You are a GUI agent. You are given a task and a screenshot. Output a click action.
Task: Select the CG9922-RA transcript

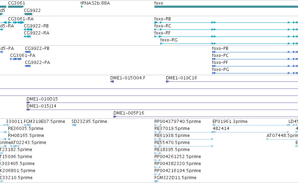click(x=27, y=37)
